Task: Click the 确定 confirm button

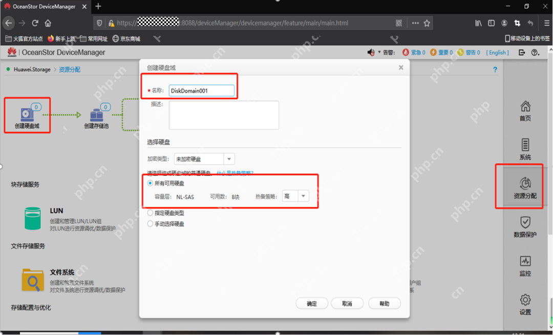Action: 312,303
